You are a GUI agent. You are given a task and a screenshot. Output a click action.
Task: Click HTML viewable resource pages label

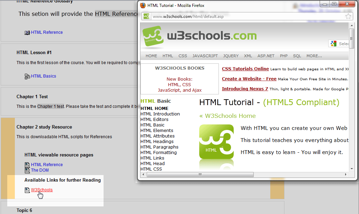pos(59,155)
